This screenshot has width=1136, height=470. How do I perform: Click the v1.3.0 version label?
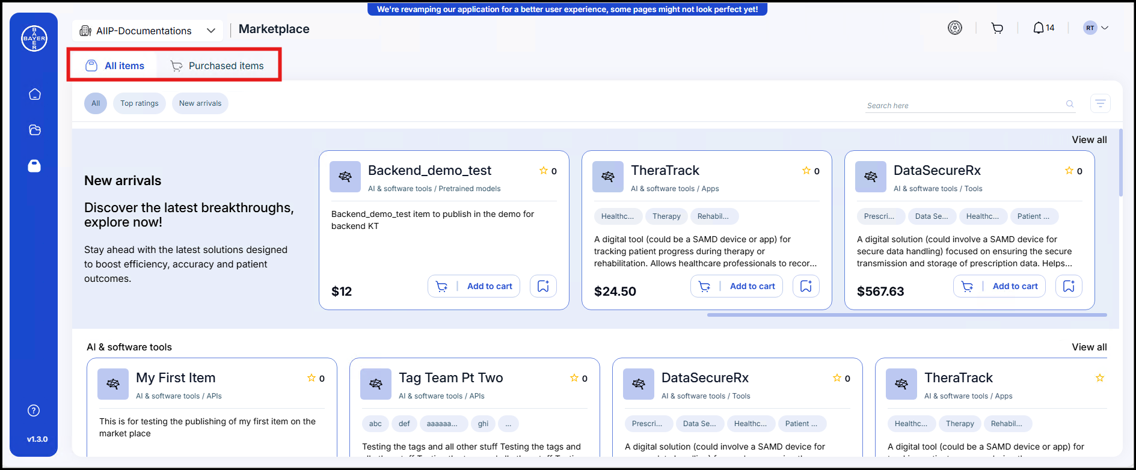[x=37, y=439]
